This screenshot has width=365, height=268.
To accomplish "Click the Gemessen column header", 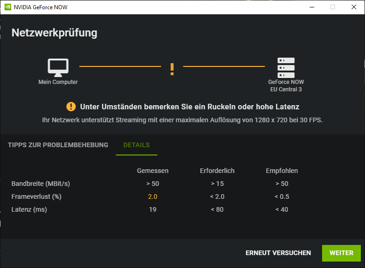I will tap(153, 171).
